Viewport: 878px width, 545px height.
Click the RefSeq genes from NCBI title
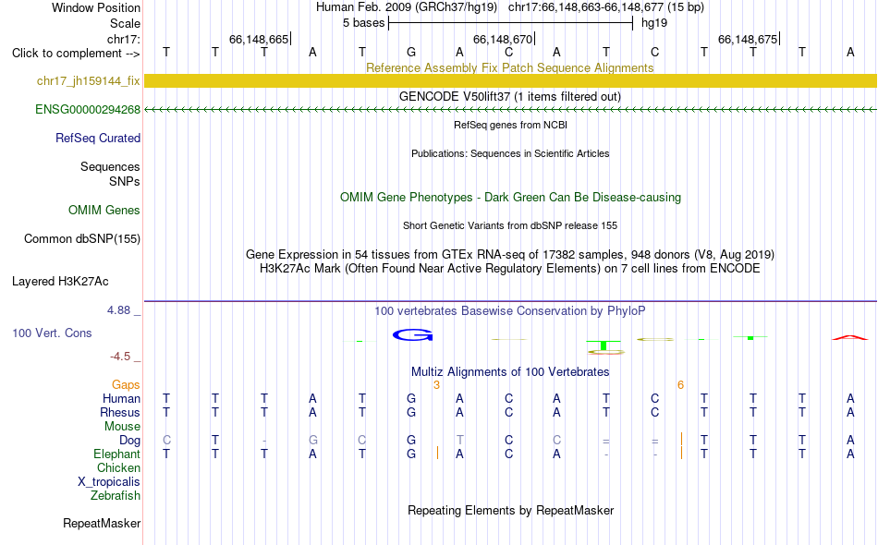point(510,126)
